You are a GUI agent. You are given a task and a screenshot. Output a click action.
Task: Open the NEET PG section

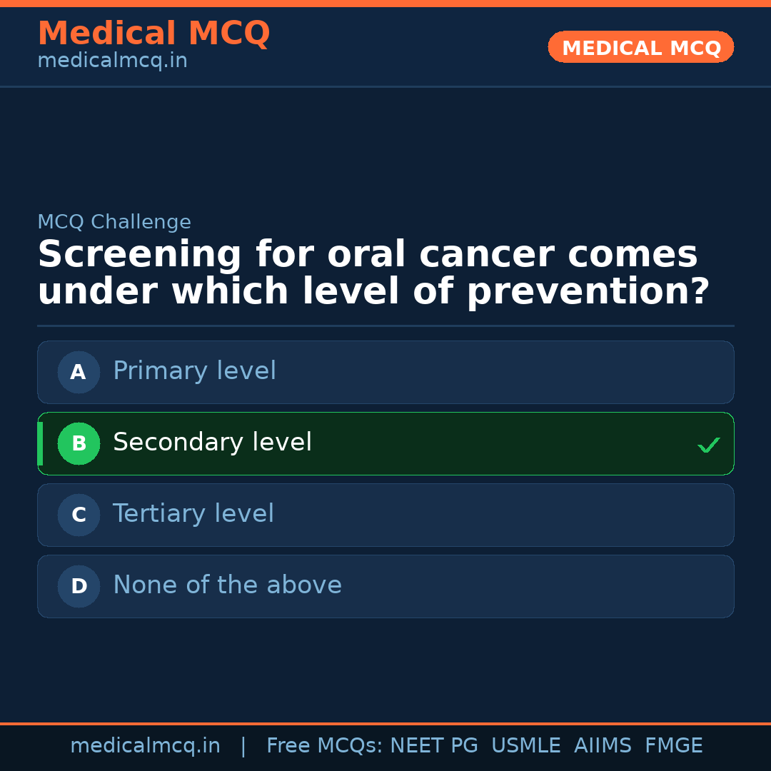pos(433,745)
